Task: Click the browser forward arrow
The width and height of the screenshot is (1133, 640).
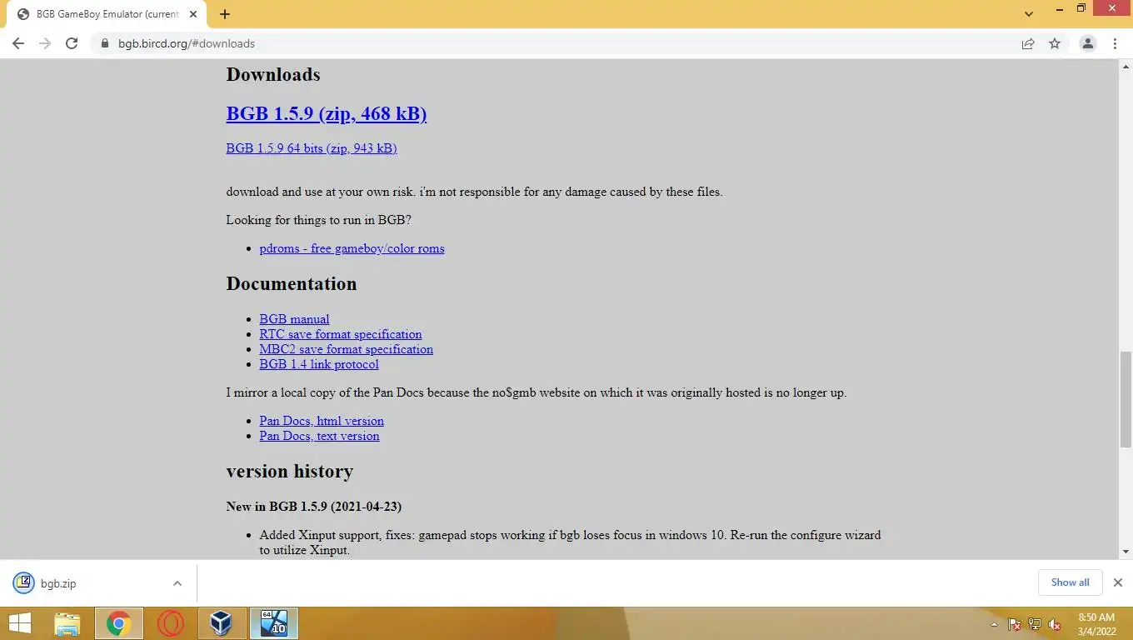Action: point(45,43)
